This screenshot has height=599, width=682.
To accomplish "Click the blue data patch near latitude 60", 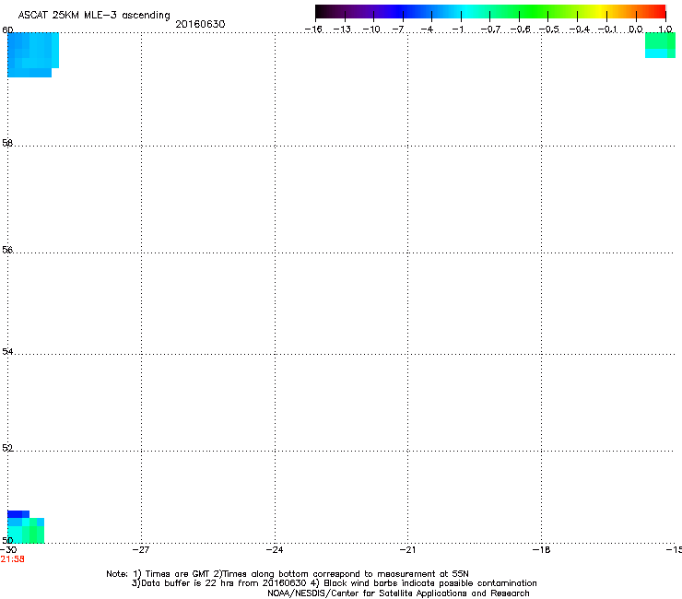I will point(33,54).
